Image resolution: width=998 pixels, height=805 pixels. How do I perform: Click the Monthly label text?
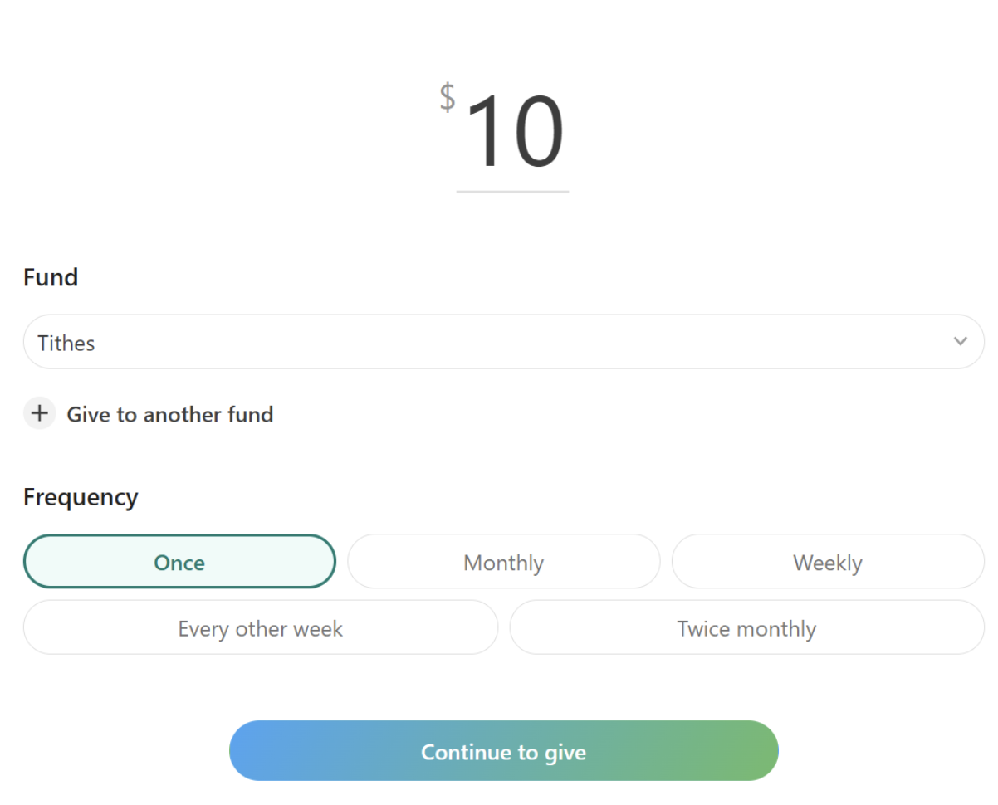[x=504, y=563]
